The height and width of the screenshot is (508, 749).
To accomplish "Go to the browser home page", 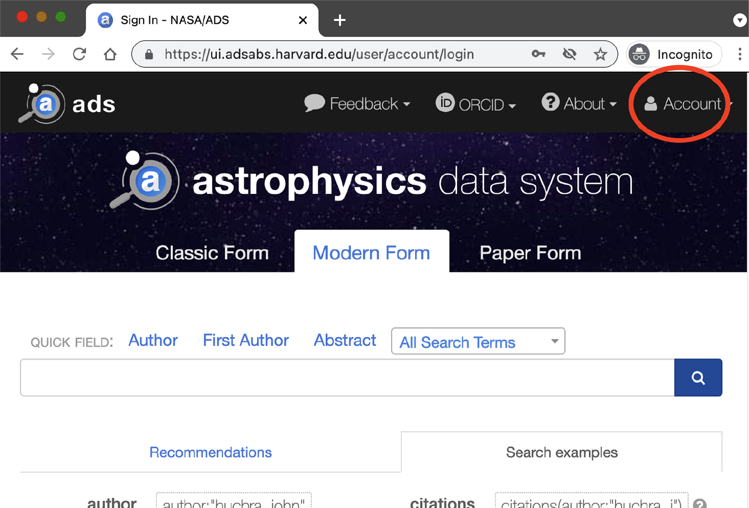I will (x=110, y=54).
